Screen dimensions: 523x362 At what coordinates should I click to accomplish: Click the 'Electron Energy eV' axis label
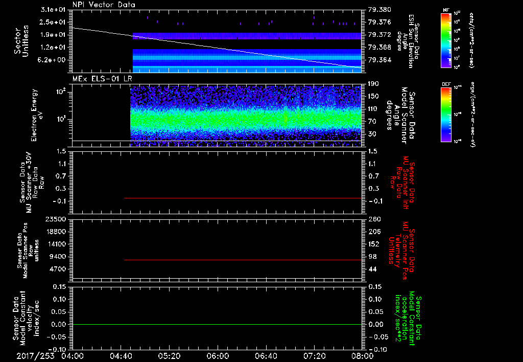pos(38,115)
